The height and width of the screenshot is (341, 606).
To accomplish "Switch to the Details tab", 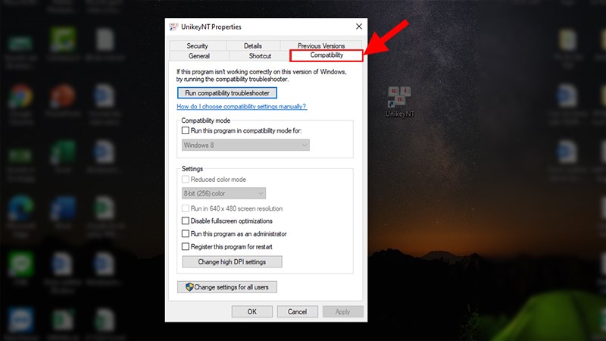I will [x=253, y=45].
